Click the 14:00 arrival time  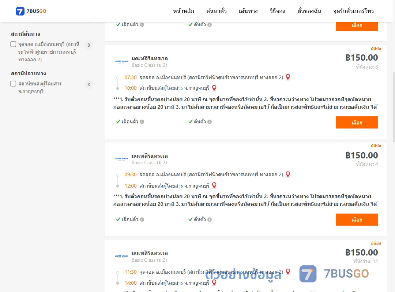tap(131, 283)
